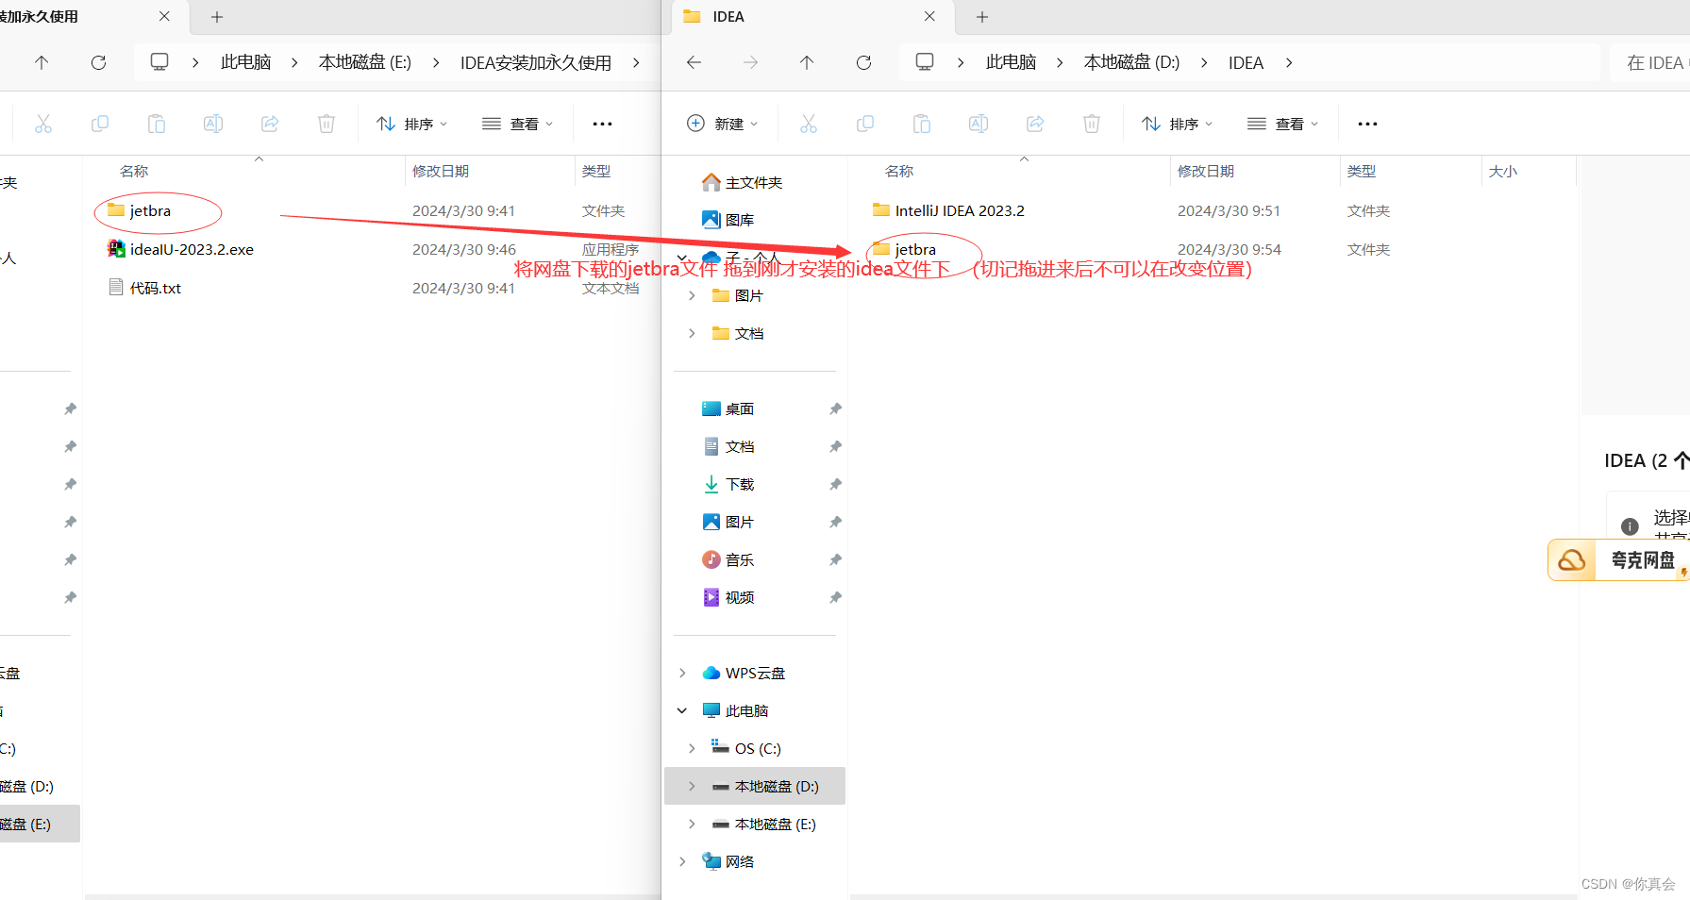Expand 网络 tree node
1690x900 pixels.
point(682,861)
